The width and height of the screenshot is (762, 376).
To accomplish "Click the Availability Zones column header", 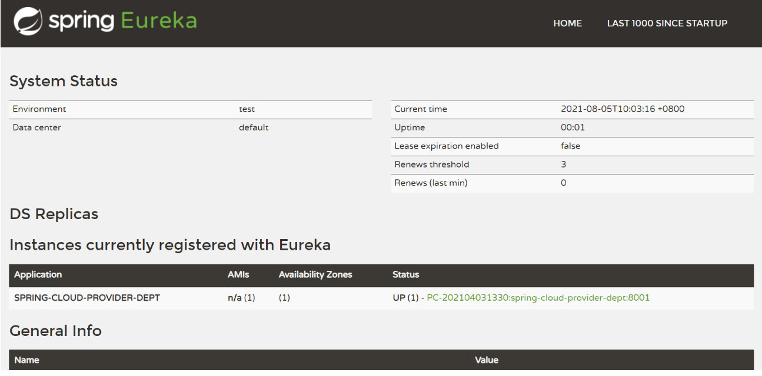I will pyautogui.click(x=315, y=274).
